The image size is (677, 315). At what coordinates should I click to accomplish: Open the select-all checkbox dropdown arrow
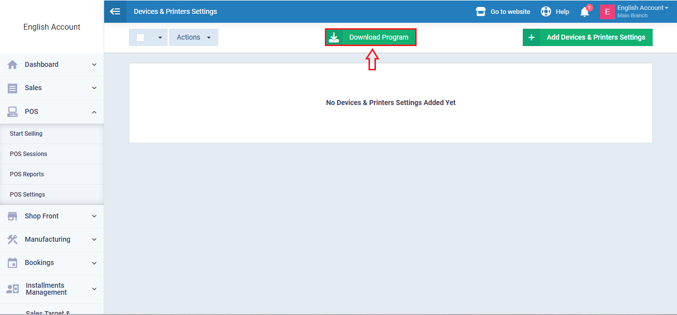click(x=160, y=38)
